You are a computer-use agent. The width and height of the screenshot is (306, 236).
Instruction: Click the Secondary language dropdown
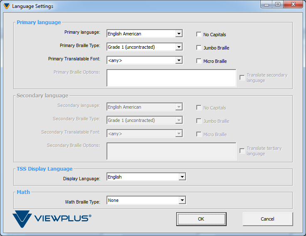point(144,107)
